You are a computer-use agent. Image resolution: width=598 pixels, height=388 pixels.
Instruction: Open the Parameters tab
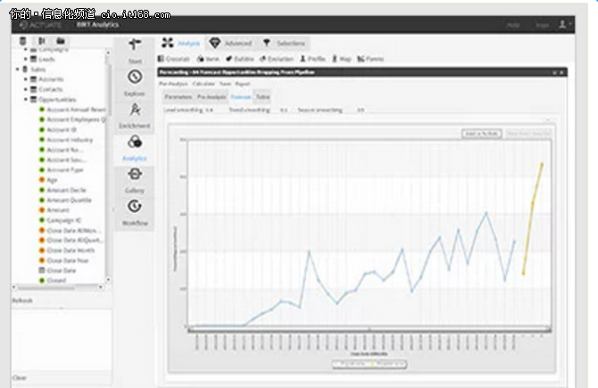click(179, 97)
